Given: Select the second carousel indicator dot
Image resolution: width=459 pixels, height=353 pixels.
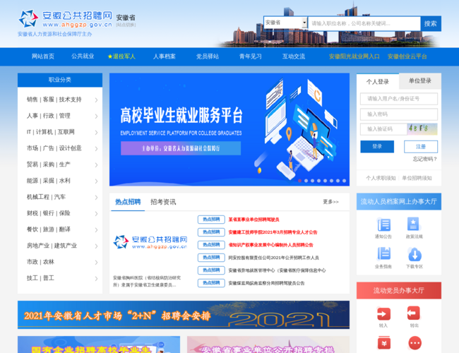Looking at the screenshot, I should pyautogui.click(x=306, y=181).
